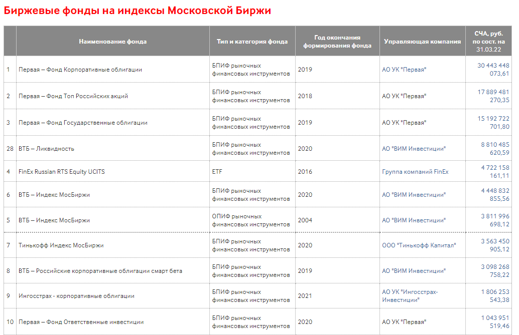Open АО "ВИМ Инвестиции" link in ВТБ – Ликвидность row
This screenshot has width=519, height=335.
click(x=414, y=149)
